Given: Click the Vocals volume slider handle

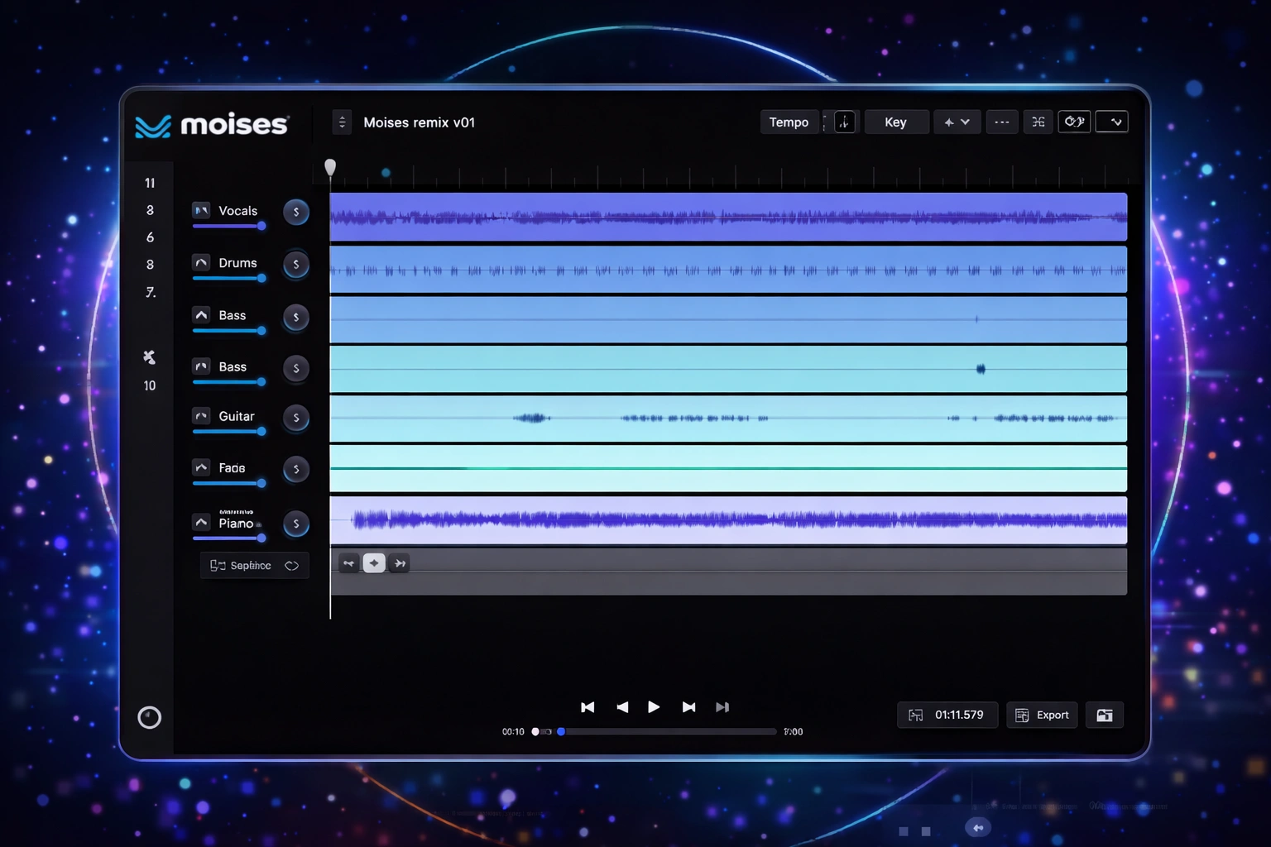Looking at the screenshot, I should (x=261, y=226).
